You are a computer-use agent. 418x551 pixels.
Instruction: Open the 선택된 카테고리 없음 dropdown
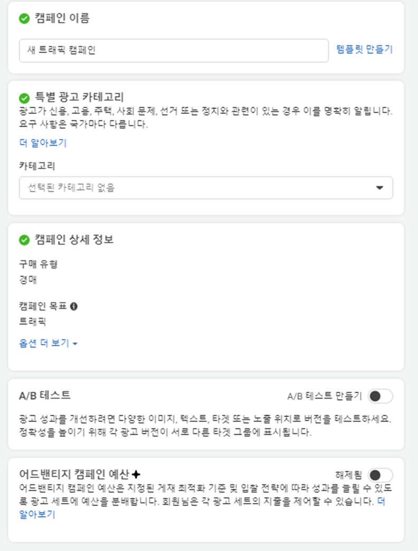(206, 188)
